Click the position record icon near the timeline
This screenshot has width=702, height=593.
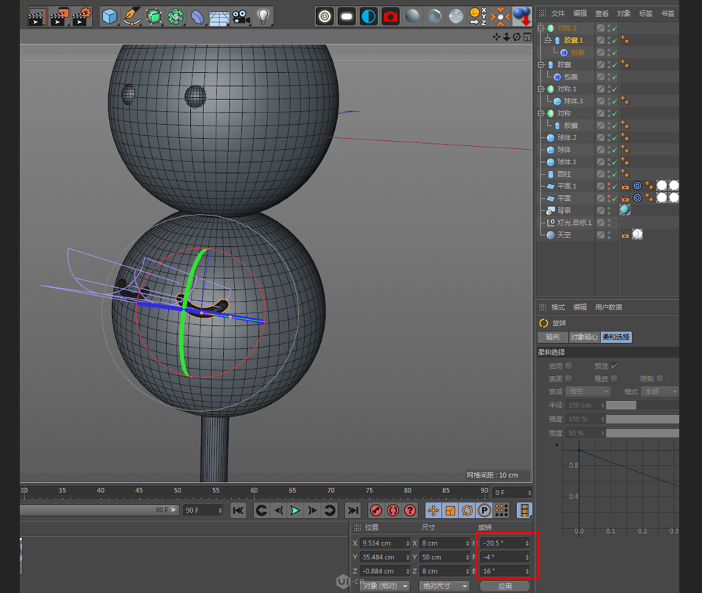[433, 510]
